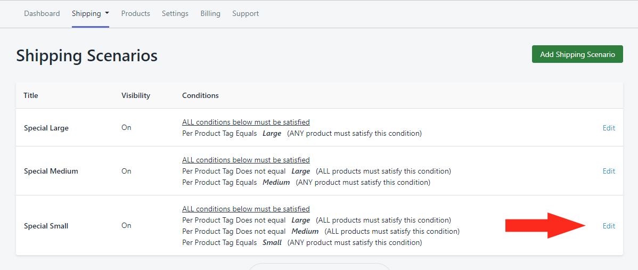Click Add Shipping Scenario button
638x270 pixels.
pos(577,54)
